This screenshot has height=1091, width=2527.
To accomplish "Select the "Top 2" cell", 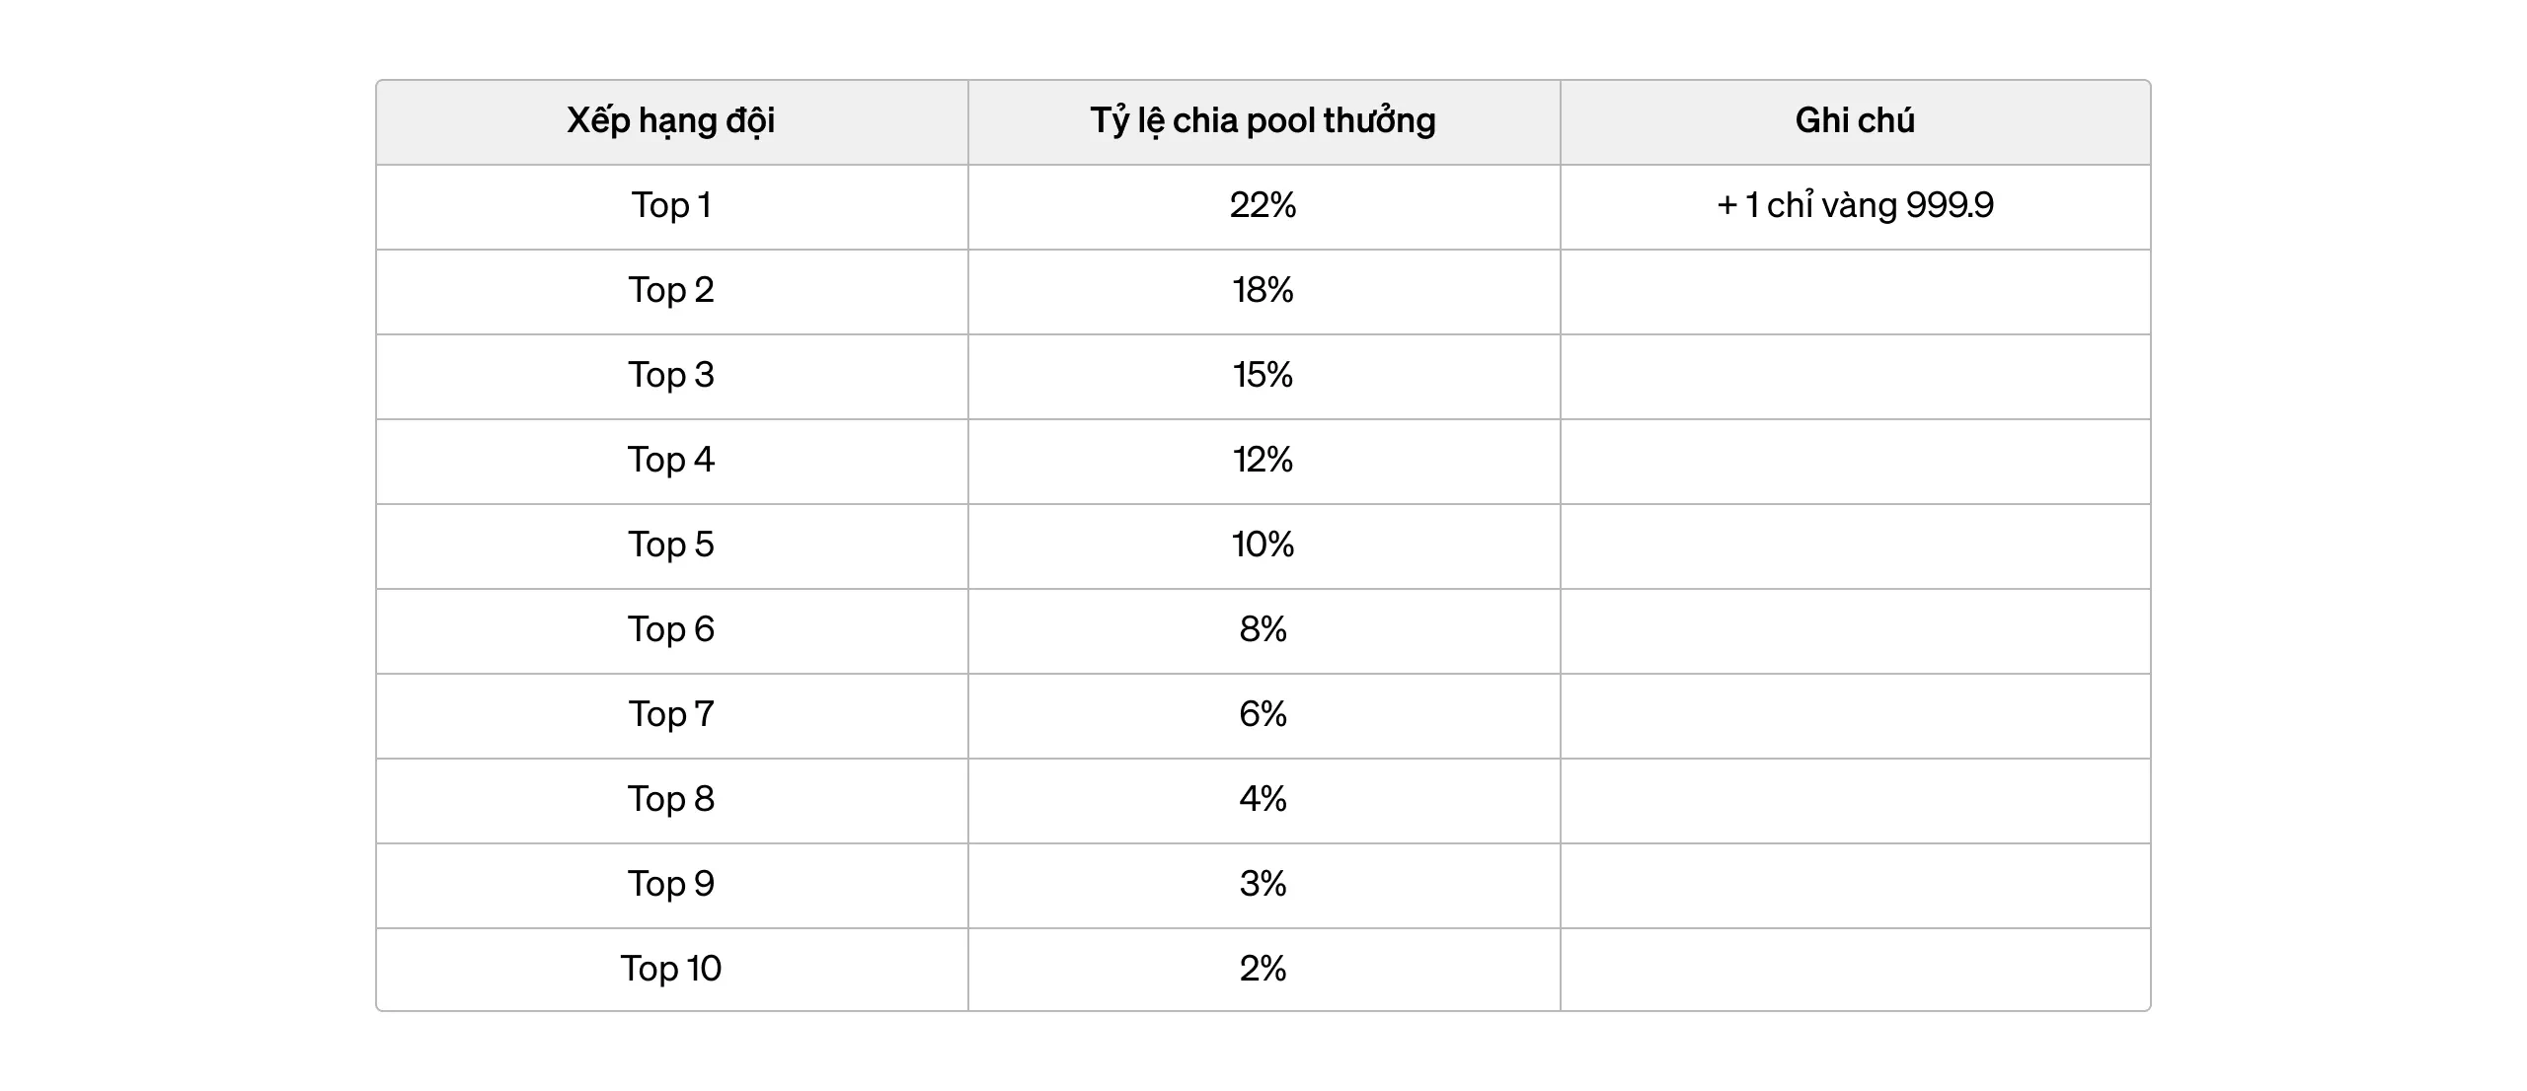I will (671, 291).
